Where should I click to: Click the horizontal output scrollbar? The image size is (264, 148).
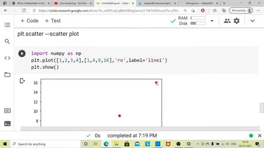tap(140, 129)
